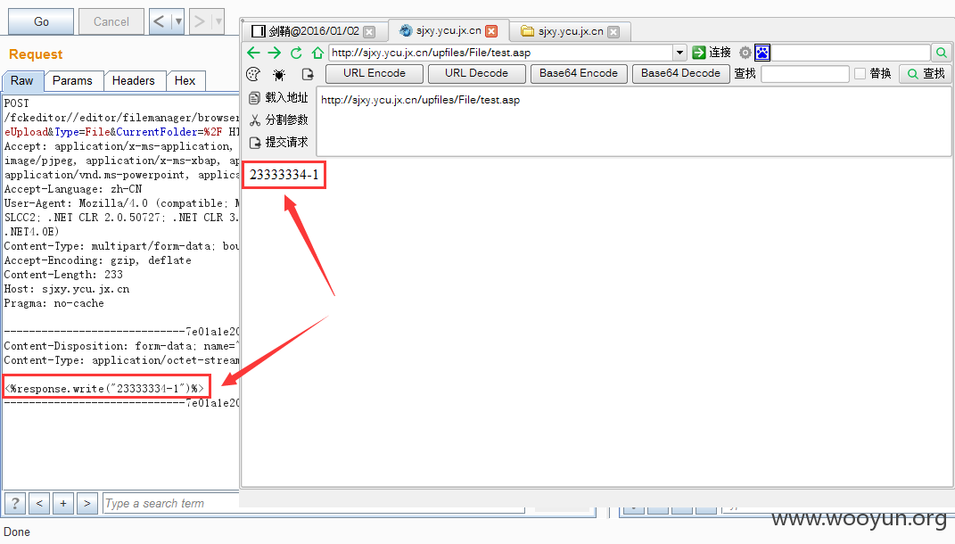Close the 剑鞘@2016/01/02 tab
The width and height of the screenshot is (955, 544).
click(369, 32)
